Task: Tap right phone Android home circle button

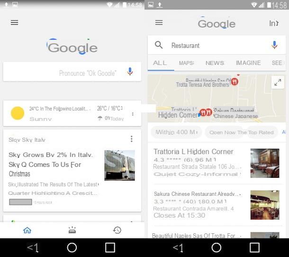Action: (217, 248)
